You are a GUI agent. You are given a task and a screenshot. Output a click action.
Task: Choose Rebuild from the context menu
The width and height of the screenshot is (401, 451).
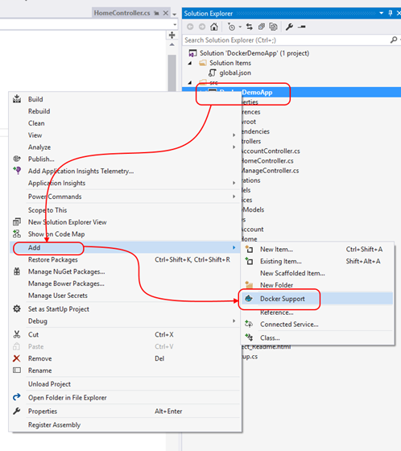[x=39, y=111]
